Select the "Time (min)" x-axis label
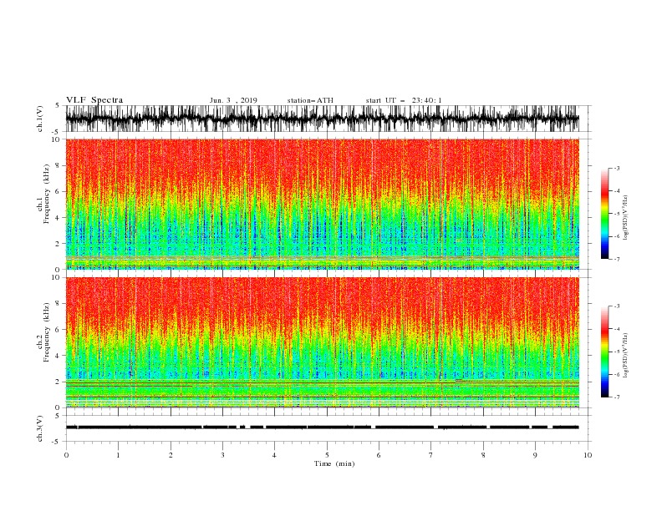Viewport: 662px width, 511px height. click(x=334, y=463)
